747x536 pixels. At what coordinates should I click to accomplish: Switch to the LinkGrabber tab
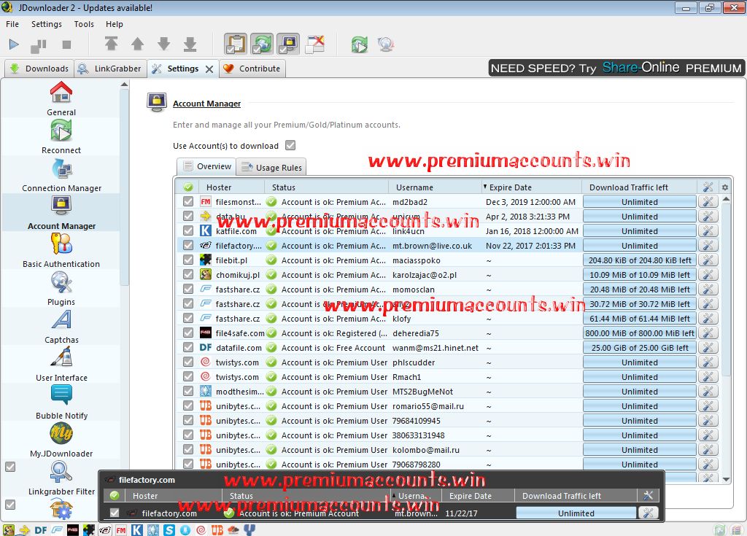click(110, 69)
